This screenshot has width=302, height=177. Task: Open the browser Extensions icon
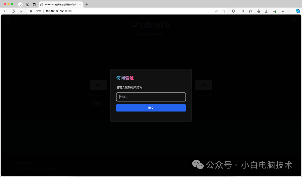coord(233,11)
